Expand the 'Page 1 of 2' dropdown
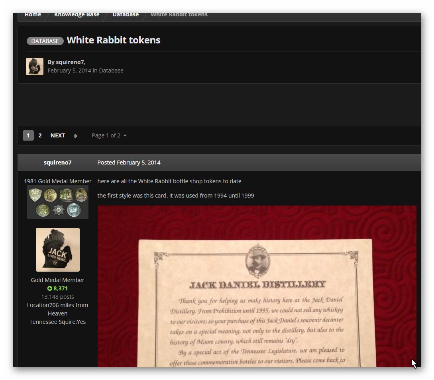 point(109,135)
